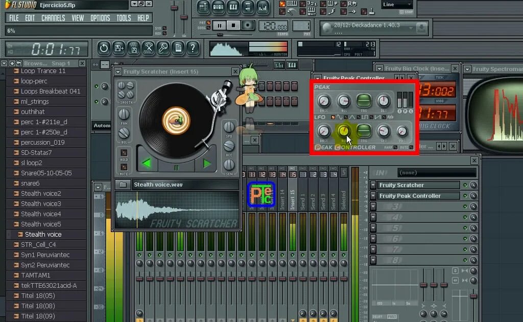The height and width of the screenshot is (322, 523).
Task: Open the Line snap dropdown
Action: (x=396, y=4)
